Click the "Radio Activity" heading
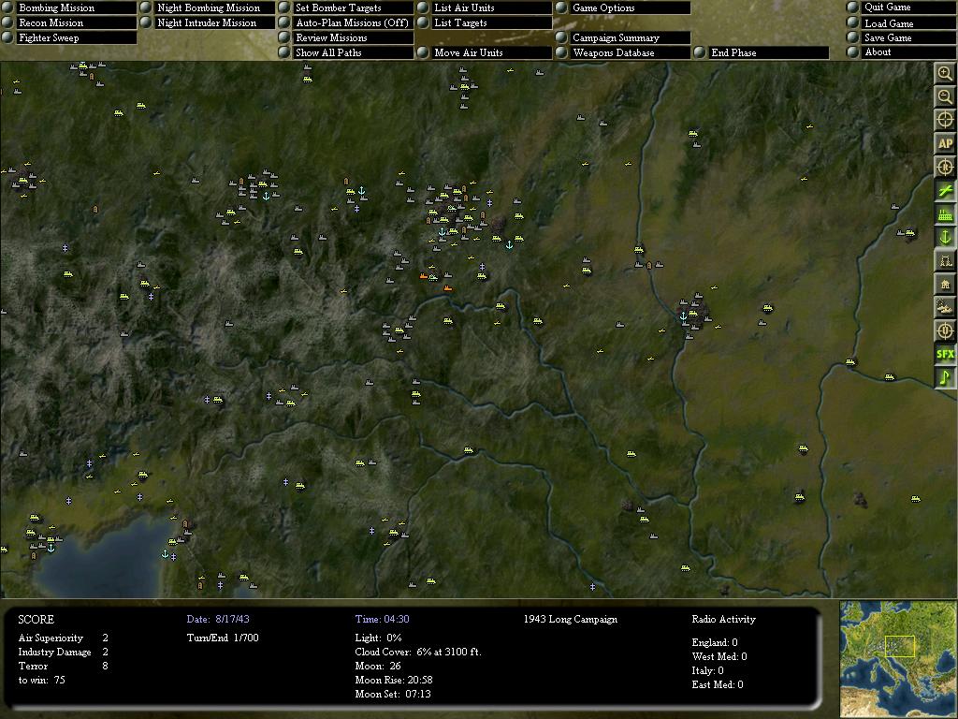Image resolution: width=958 pixels, height=719 pixels. pos(723,620)
